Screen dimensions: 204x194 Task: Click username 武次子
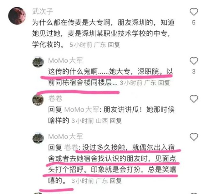pos(42,12)
